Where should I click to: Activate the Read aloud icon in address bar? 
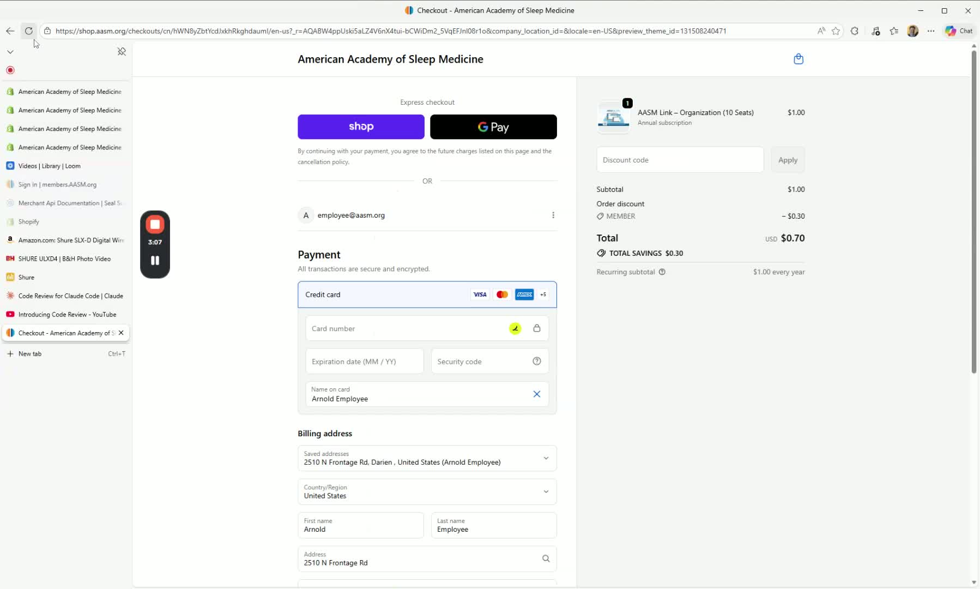click(x=821, y=31)
